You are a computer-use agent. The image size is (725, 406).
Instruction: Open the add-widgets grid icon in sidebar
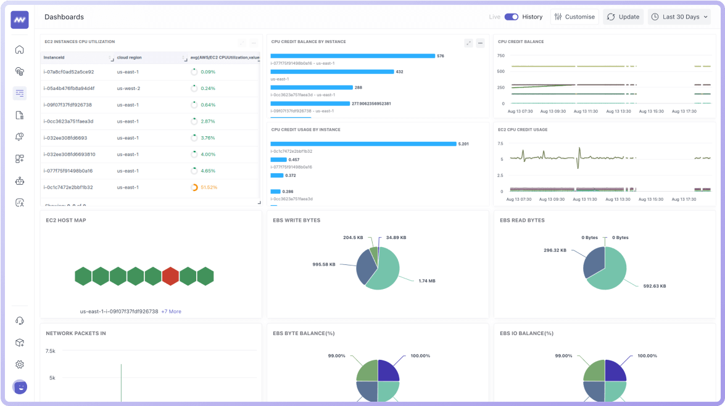(x=19, y=159)
